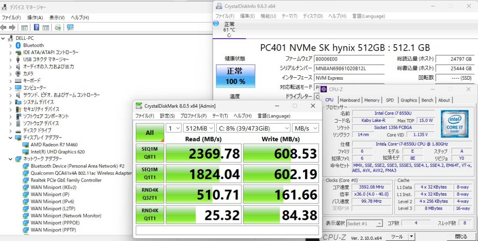Collapse the ネットワーク アダプター category
Viewport: 478px width, 241px height.
(11, 159)
